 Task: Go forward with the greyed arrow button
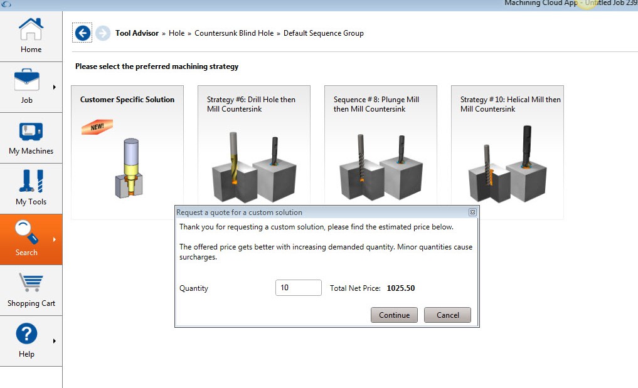click(103, 33)
